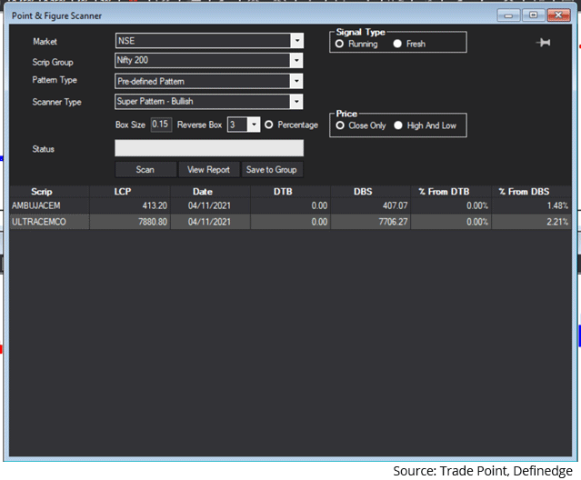Select the Fresh signal type
The height and width of the screenshot is (480, 581).
pos(397,44)
